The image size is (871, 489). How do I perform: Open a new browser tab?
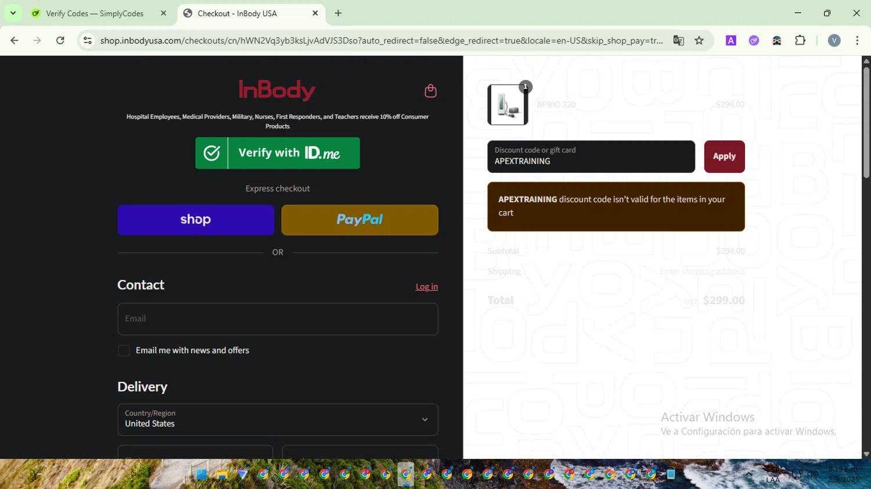click(x=338, y=13)
